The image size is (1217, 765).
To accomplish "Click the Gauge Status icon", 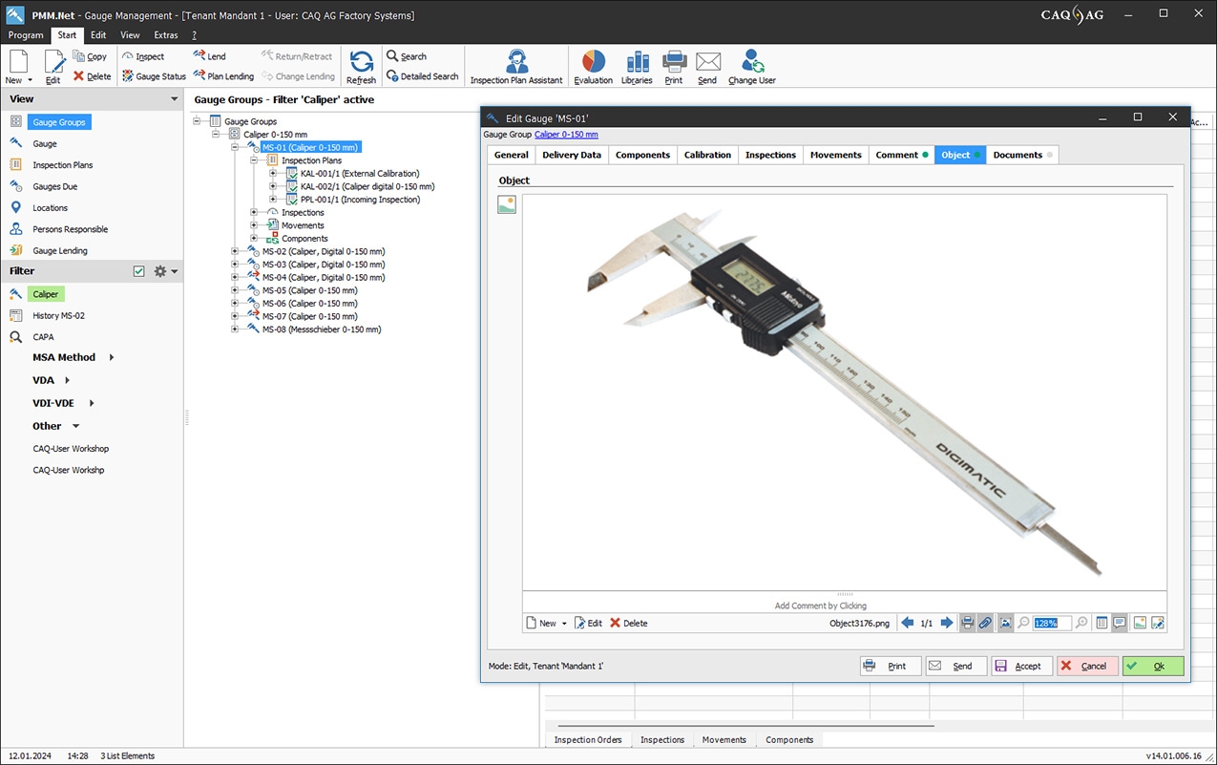I will (x=154, y=76).
